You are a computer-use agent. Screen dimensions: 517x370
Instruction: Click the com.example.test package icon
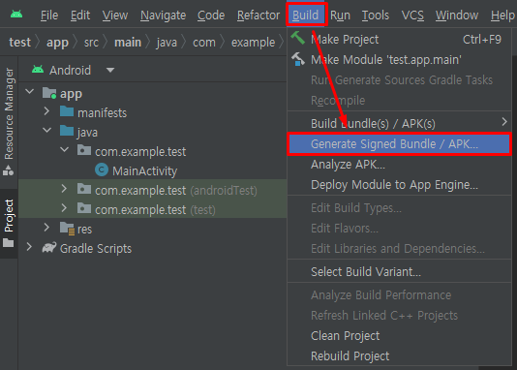[84, 150]
